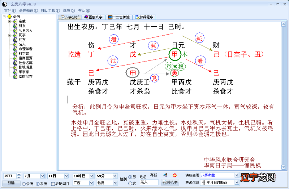
Task: Open the 更多信息 dropdown showing 年月日时断命
Action: tap(237, 183)
